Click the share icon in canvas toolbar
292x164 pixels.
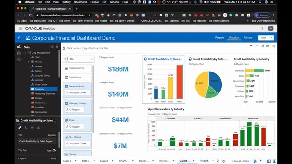tap(262, 46)
